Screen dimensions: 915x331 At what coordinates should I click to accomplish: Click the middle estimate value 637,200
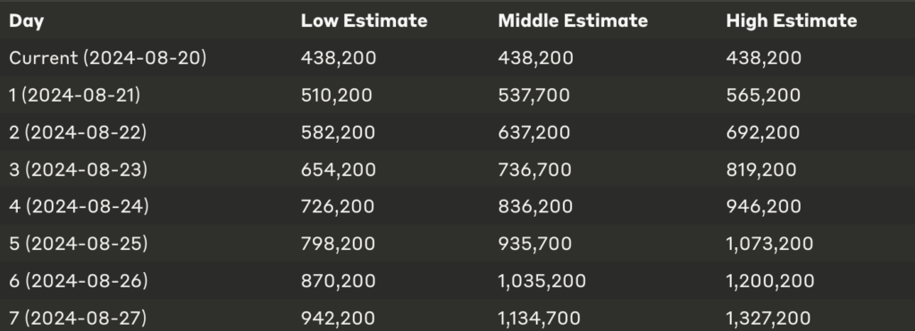pos(534,132)
